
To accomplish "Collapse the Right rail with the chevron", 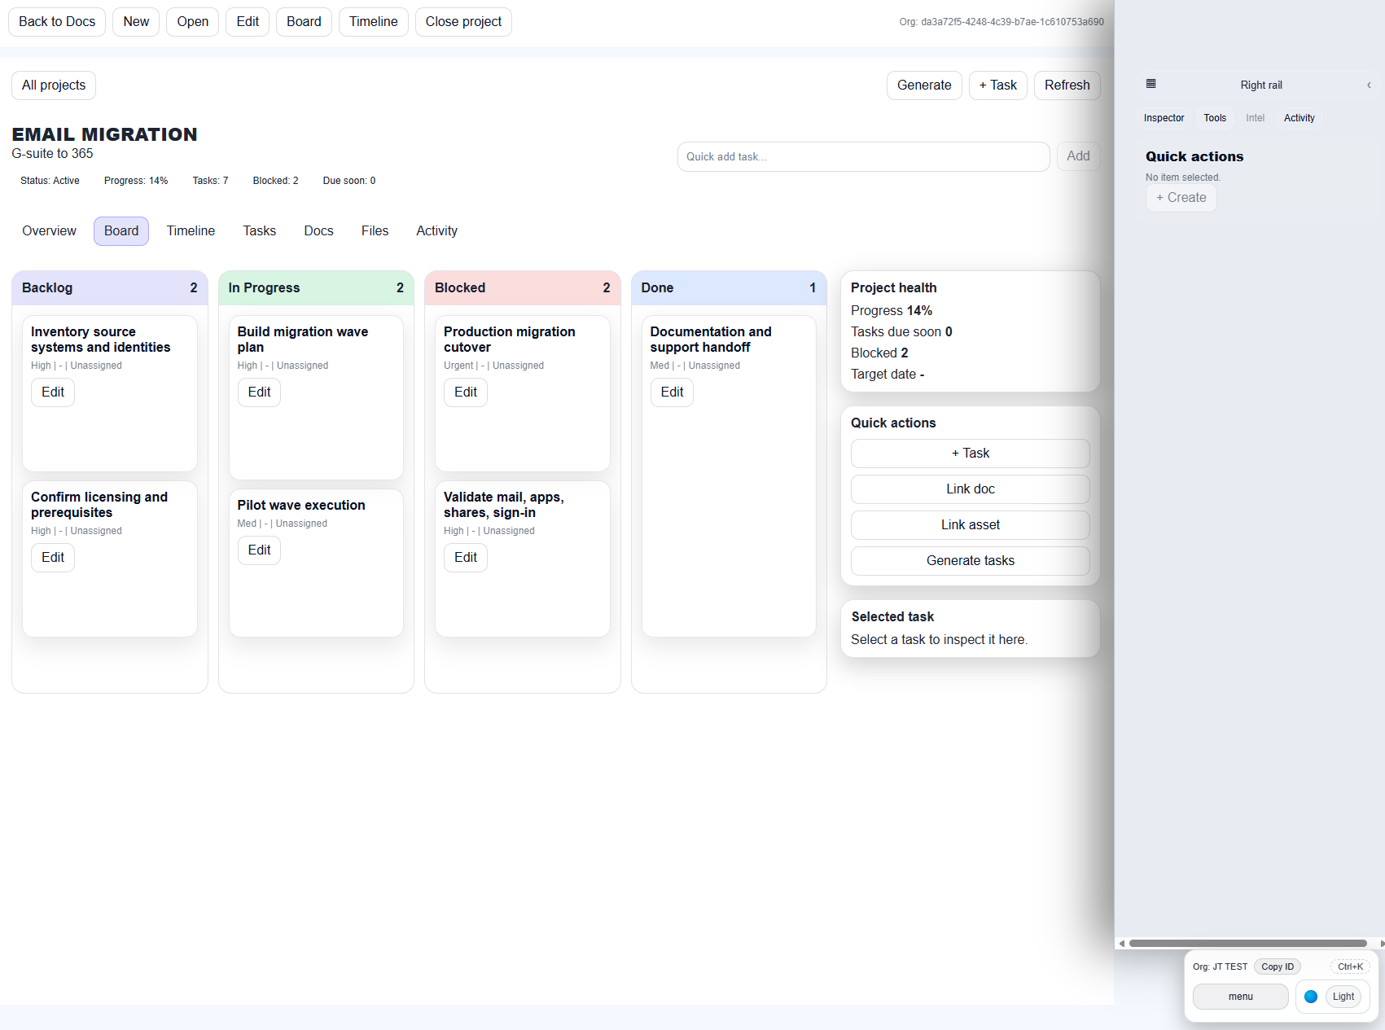I will point(1369,85).
